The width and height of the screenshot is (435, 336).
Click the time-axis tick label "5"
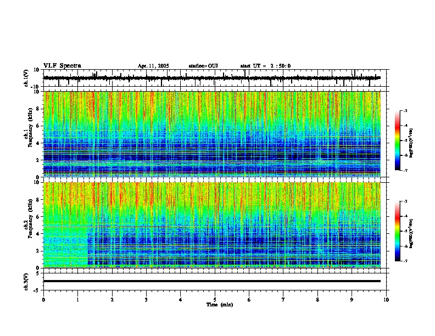pyautogui.click(x=215, y=300)
